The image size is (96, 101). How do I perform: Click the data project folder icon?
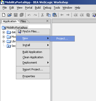[x=9, y=32]
